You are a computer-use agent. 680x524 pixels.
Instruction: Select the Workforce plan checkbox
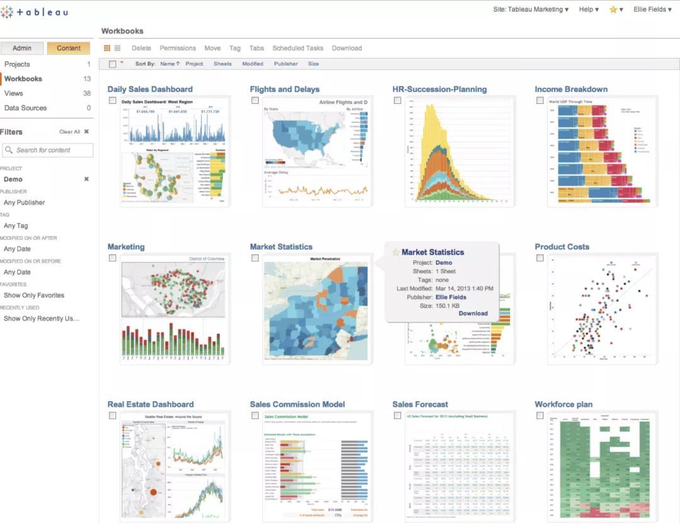coord(540,416)
